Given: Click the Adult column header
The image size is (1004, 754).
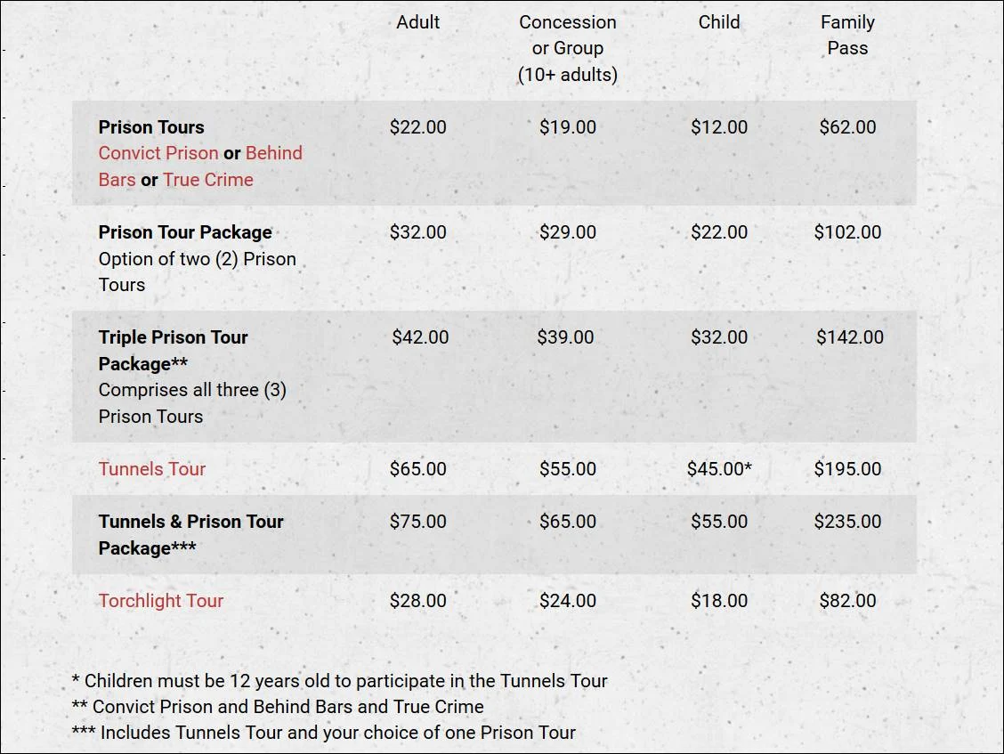Looking at the screenshot, I should click(418, 22).
